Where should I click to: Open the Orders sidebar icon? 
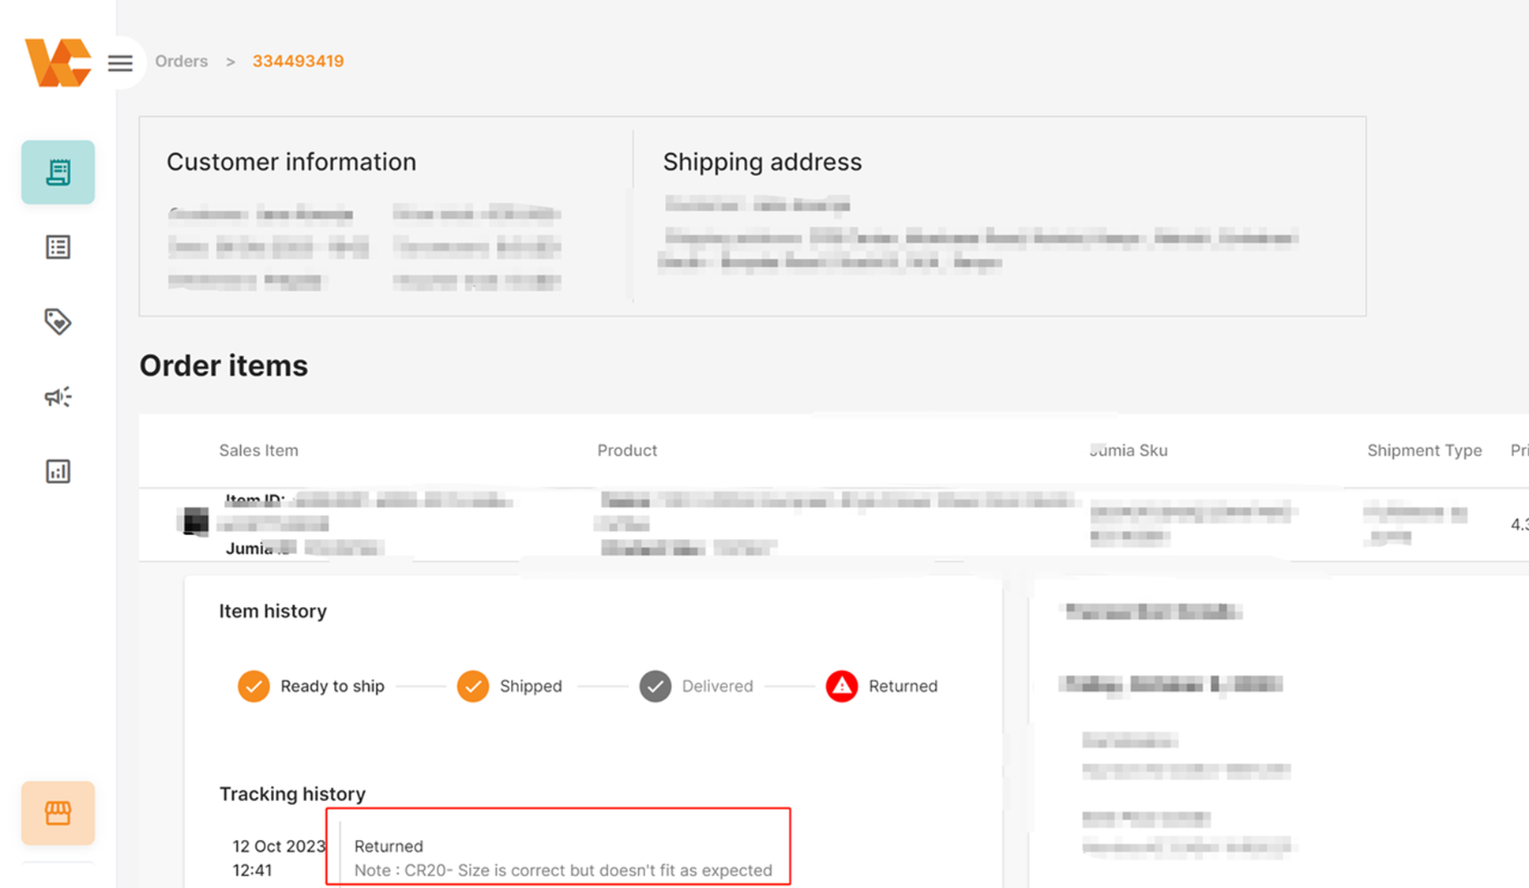tap(58, 172)
